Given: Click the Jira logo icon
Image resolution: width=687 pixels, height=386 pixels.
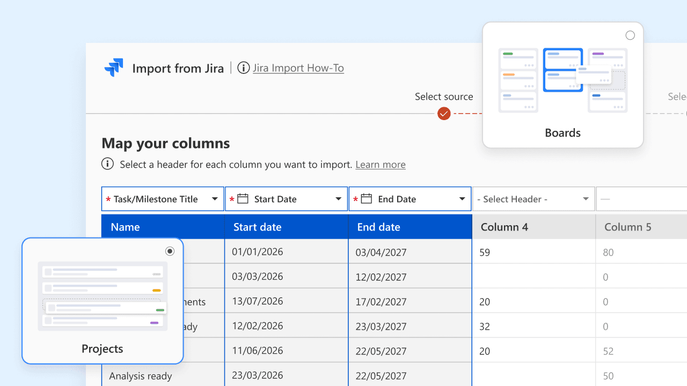Looking at the screenshot, I should (x=114, y=68).
